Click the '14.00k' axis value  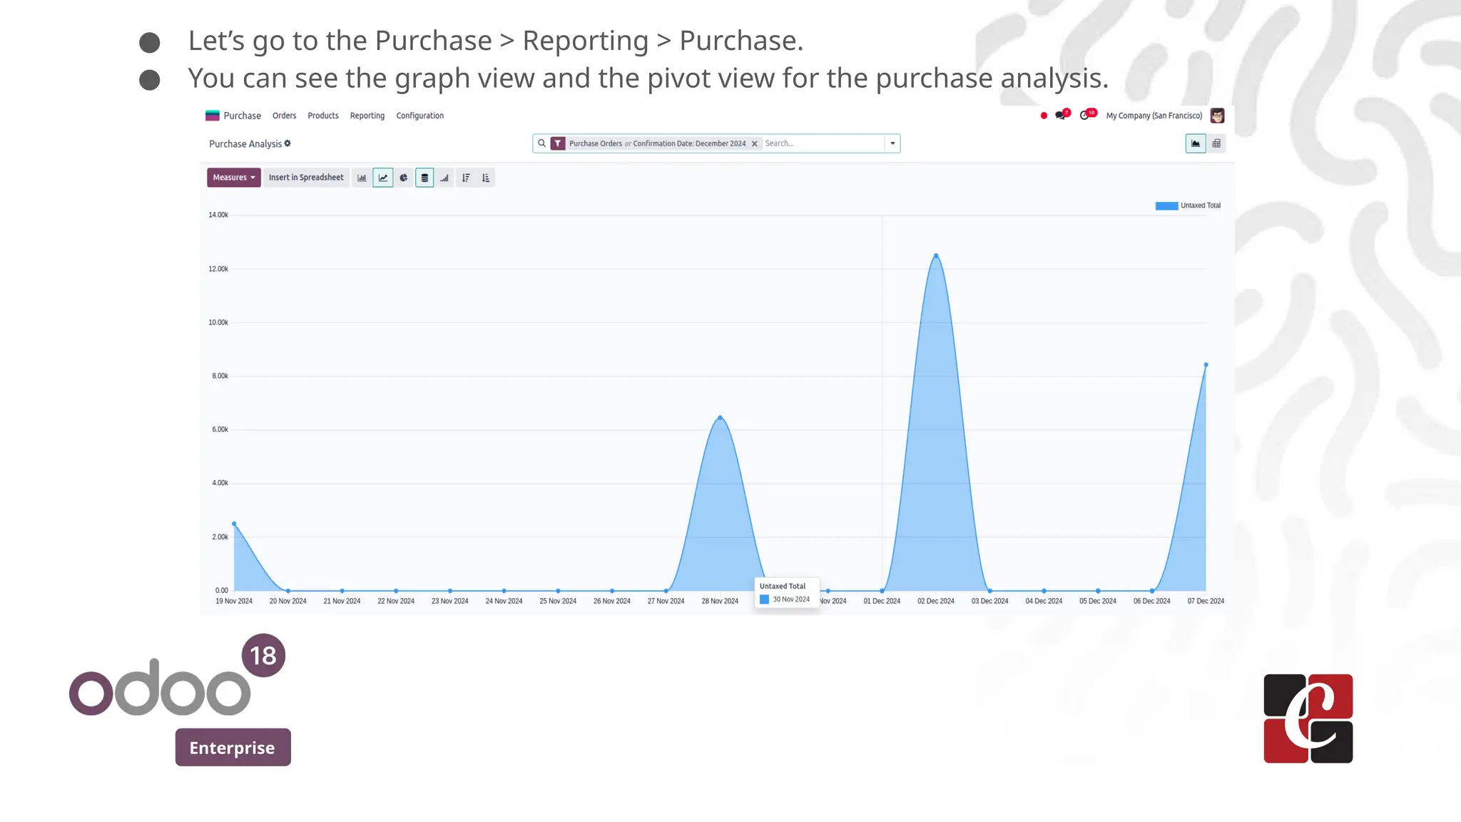[218, 215]
